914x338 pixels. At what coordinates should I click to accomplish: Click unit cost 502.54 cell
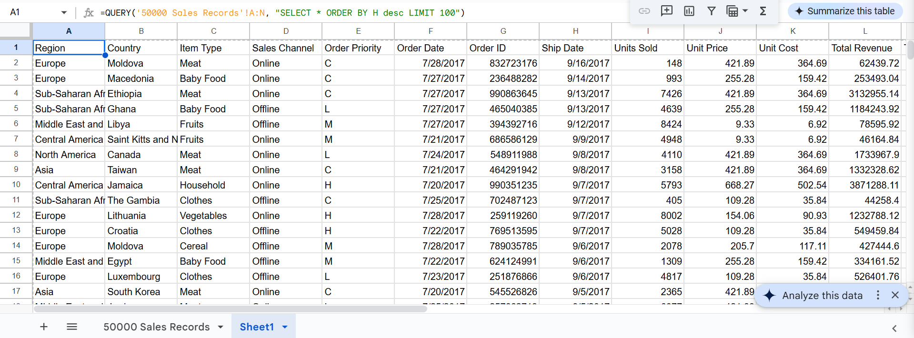pyautogui.click(x=793, y=185)
